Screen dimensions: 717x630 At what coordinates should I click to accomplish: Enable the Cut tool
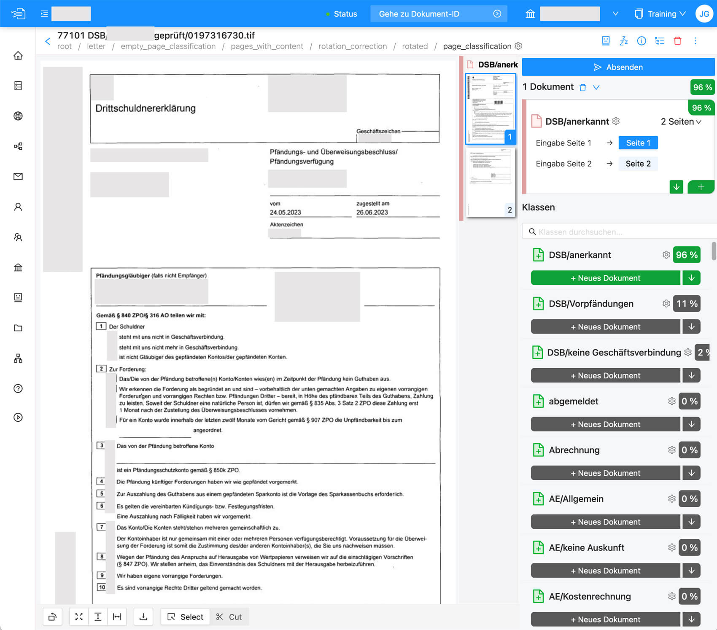(x=229, y=617)
